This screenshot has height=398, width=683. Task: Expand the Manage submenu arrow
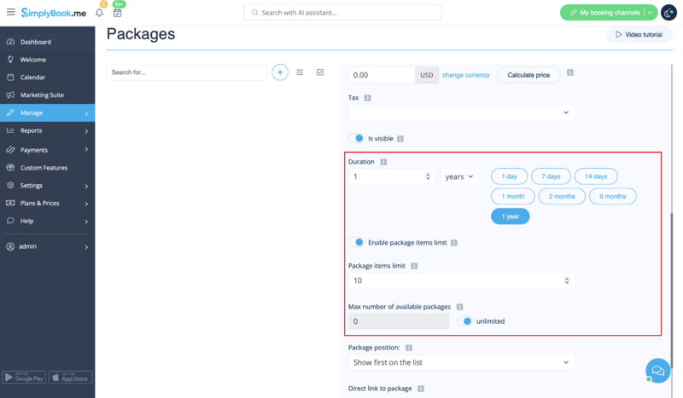[x=86, y=113]
